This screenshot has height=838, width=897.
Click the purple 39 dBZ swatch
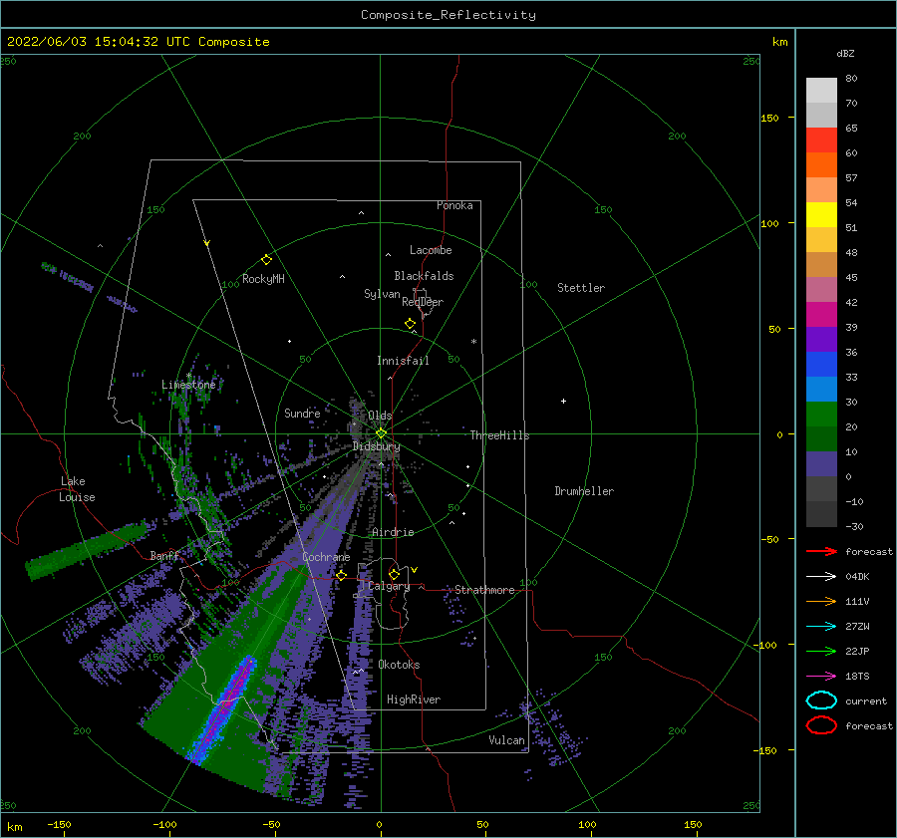tap(821, 339)
